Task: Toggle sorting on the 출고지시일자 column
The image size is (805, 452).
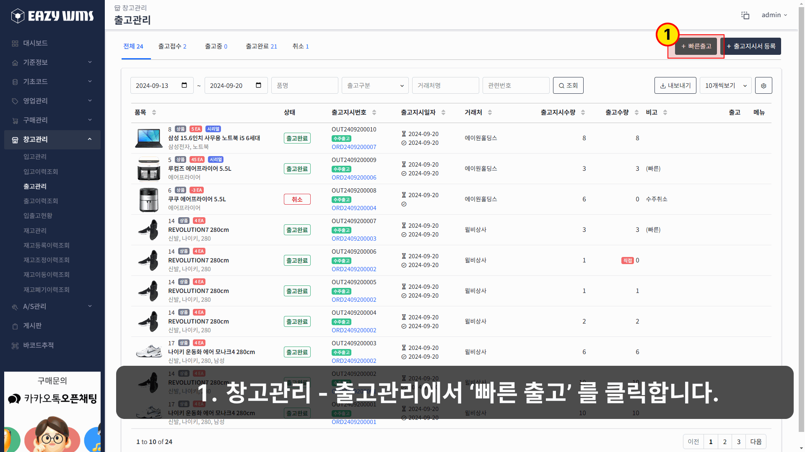Action: (x=443, y=112)
